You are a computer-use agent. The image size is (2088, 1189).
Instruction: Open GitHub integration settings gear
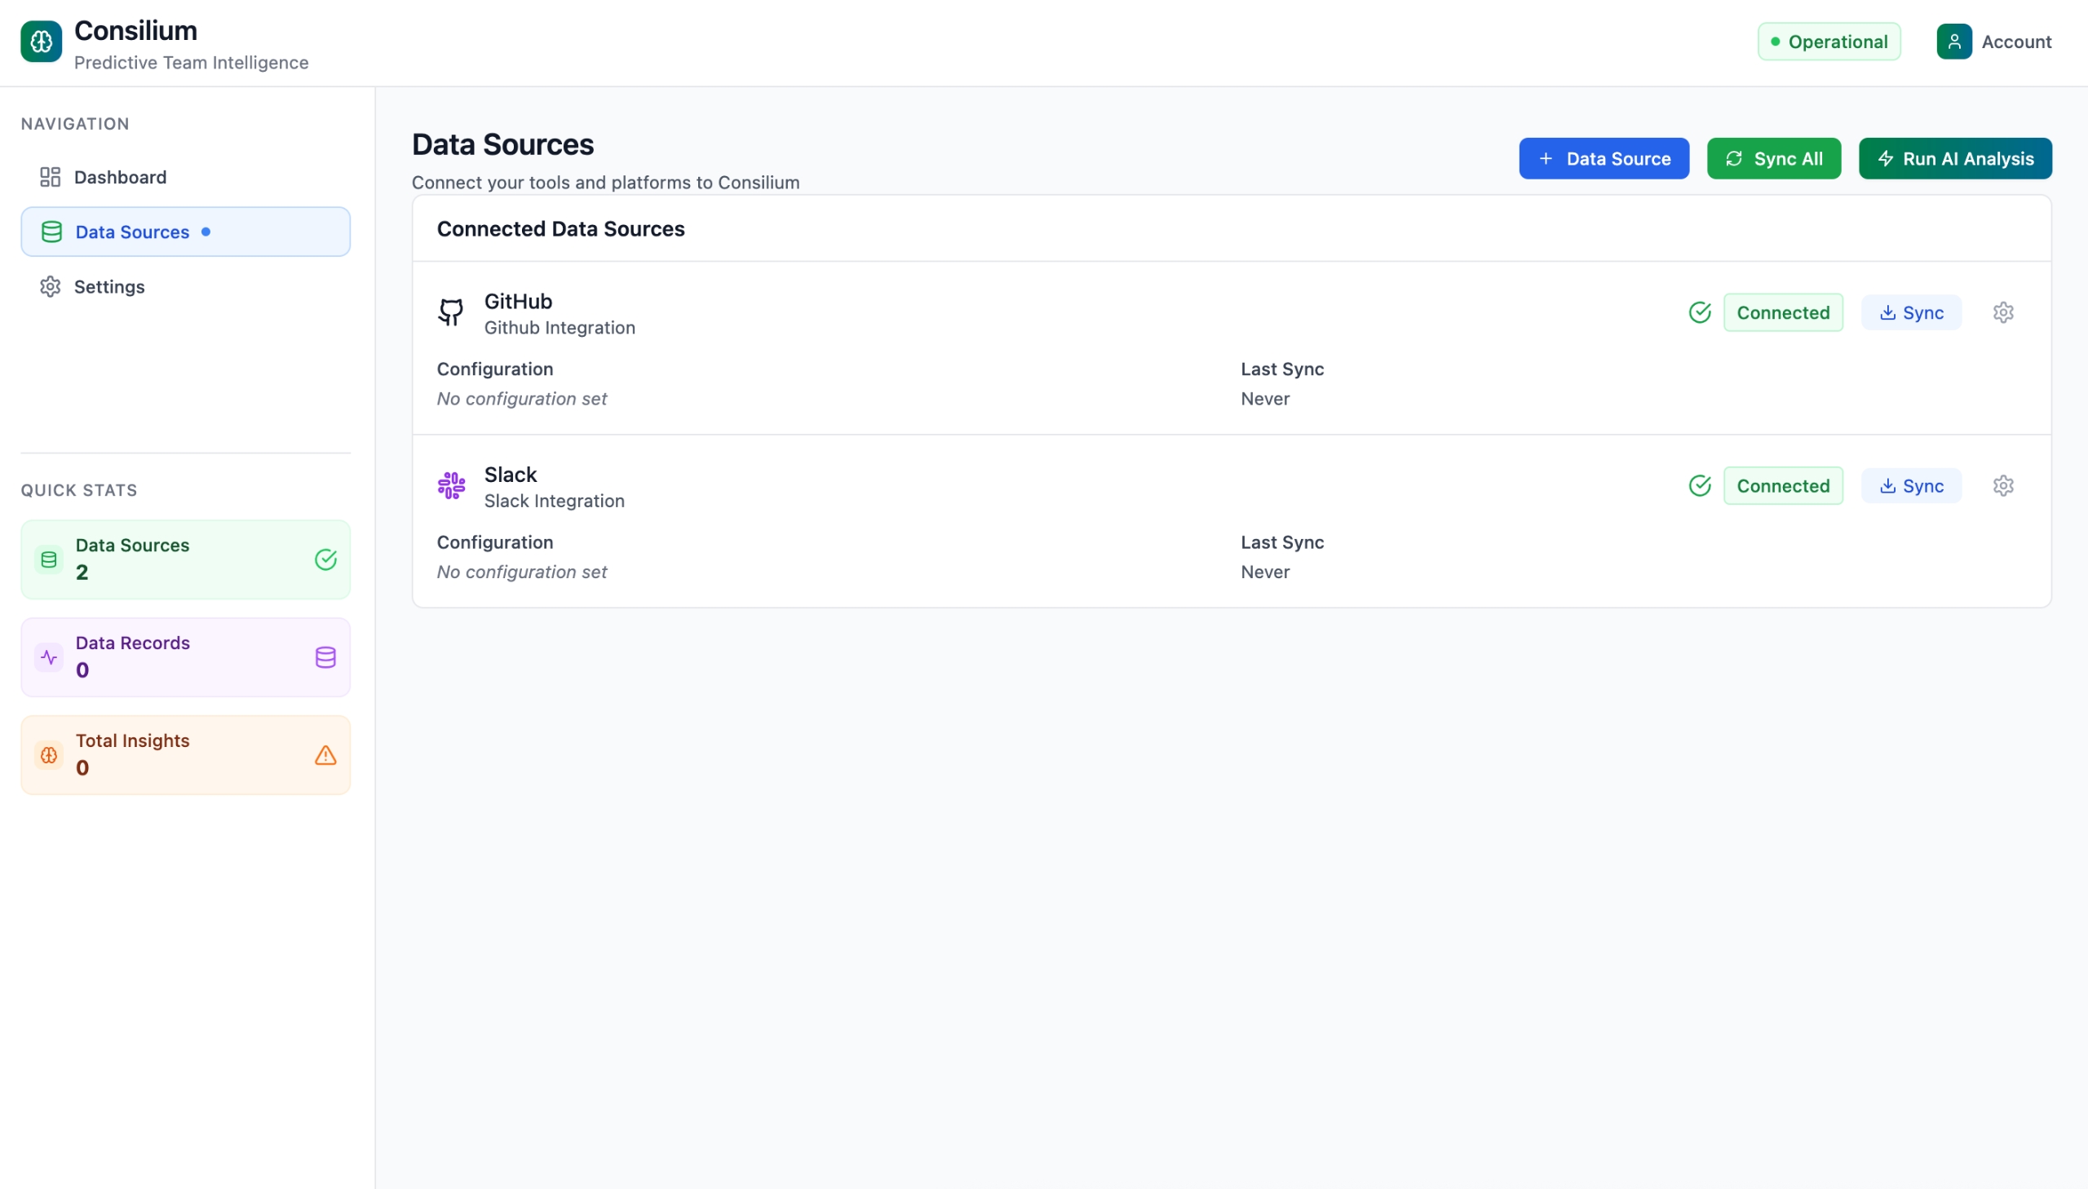[x=2002, y=313]
